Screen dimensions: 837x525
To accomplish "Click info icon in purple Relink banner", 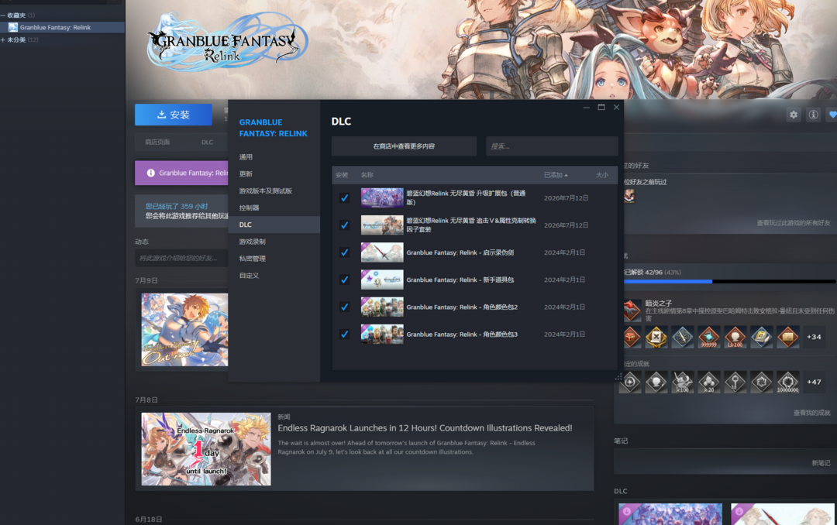I will (150, 173).
